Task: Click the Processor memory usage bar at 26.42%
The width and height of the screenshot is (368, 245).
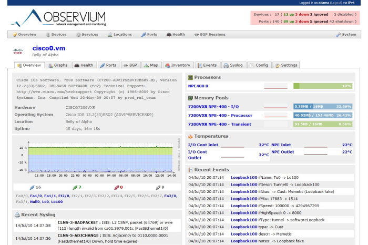Action: (x=323, y=116)
